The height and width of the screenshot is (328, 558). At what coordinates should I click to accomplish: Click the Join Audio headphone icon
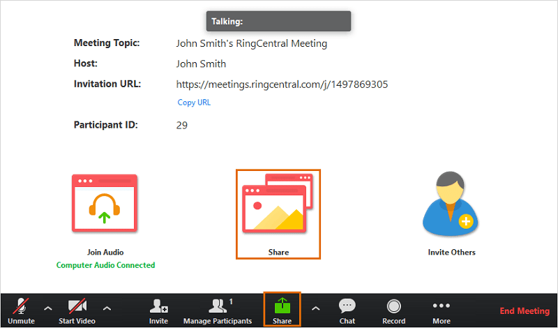point(105,203)
